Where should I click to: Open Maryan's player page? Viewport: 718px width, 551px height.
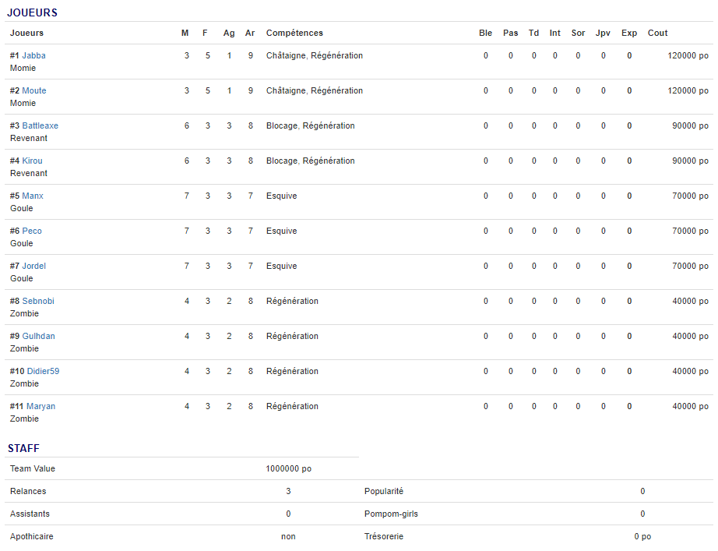pyautogui.click(x=40, y=406)
